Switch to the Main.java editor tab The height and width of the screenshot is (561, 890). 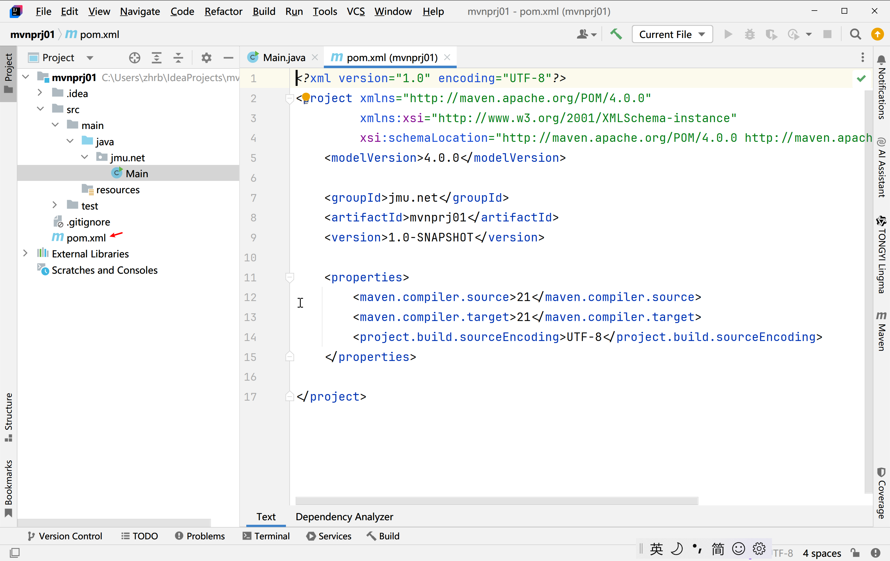pyautogui.click(x=283, y=58)
